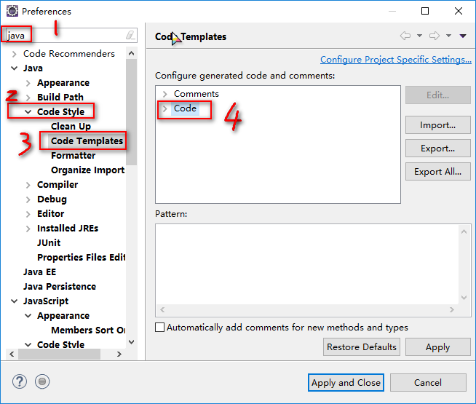Open the back history dropdown arrow
This screenshot has height=404, width=476.
click(419, 36)
